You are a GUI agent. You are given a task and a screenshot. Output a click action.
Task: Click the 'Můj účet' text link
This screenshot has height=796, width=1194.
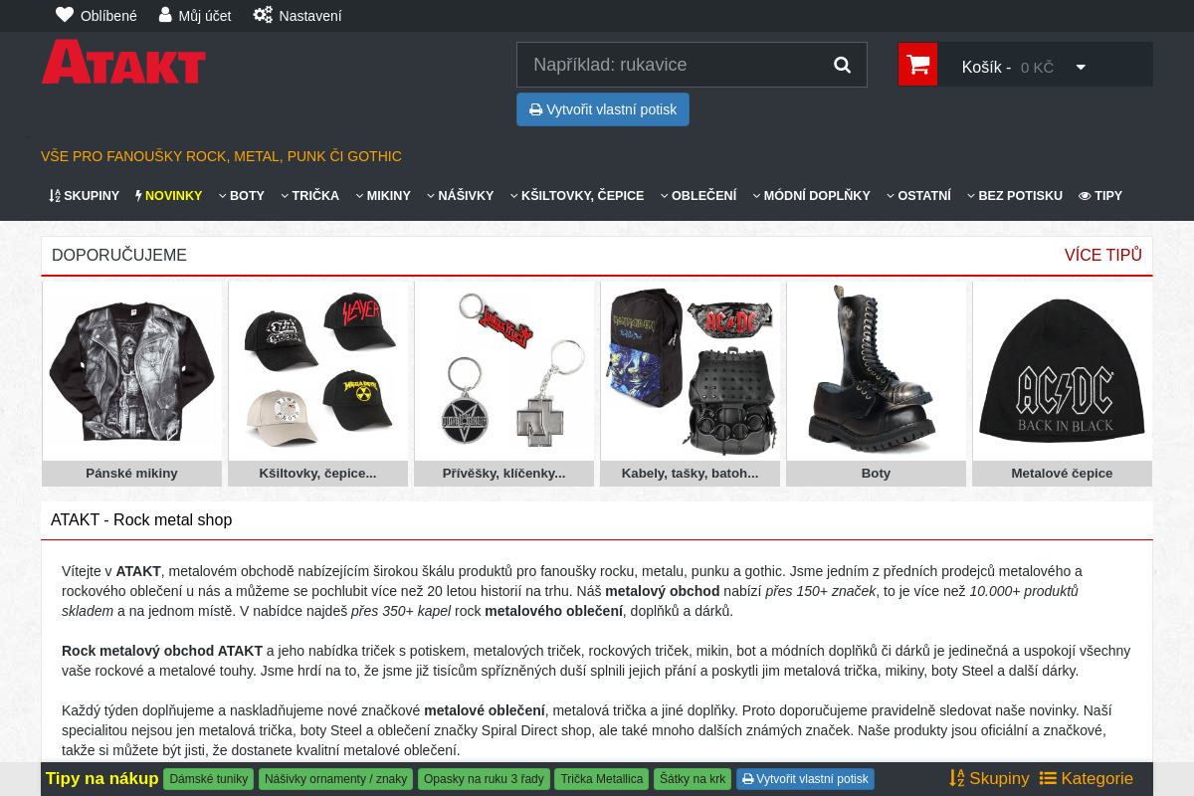tap(205, 16)
